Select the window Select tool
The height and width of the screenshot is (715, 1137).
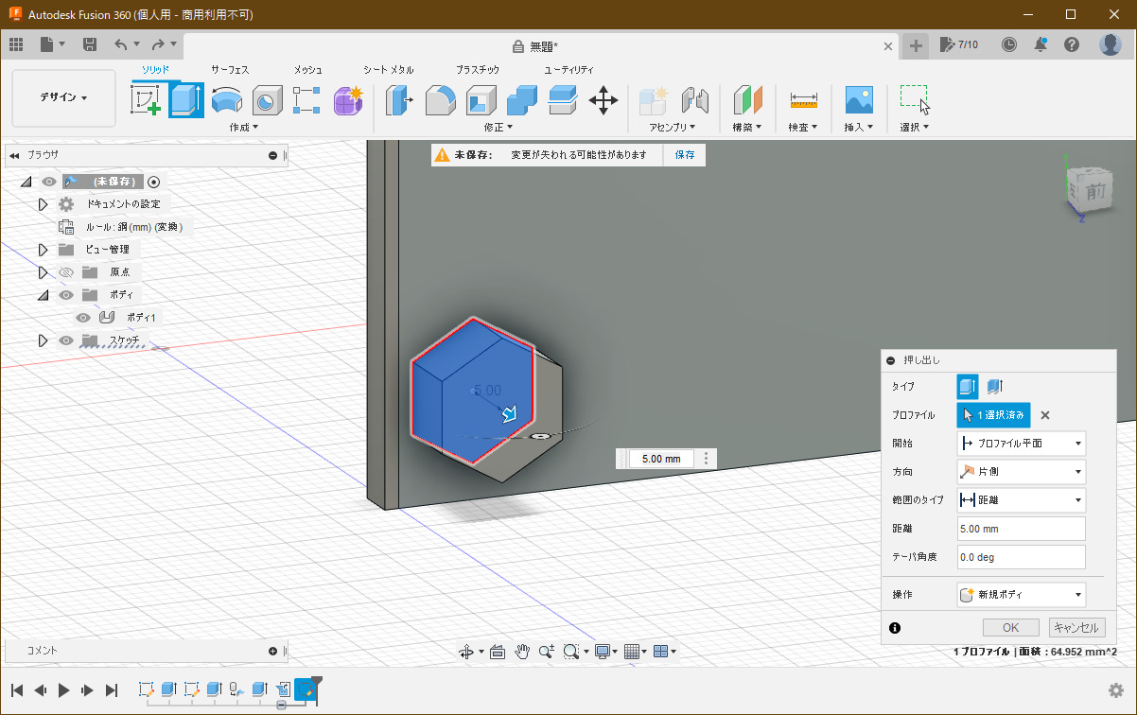915,99
